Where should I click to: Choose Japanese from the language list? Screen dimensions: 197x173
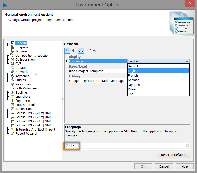[x=135, y=85]
